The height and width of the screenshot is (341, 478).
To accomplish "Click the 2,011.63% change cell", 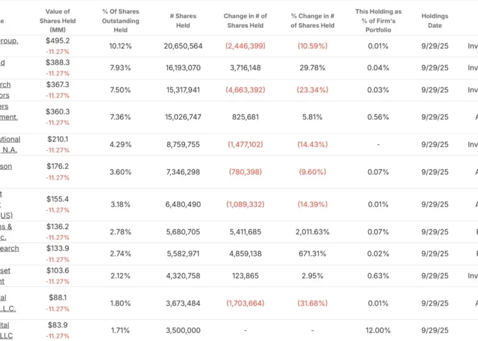I will tap(312, 232).
